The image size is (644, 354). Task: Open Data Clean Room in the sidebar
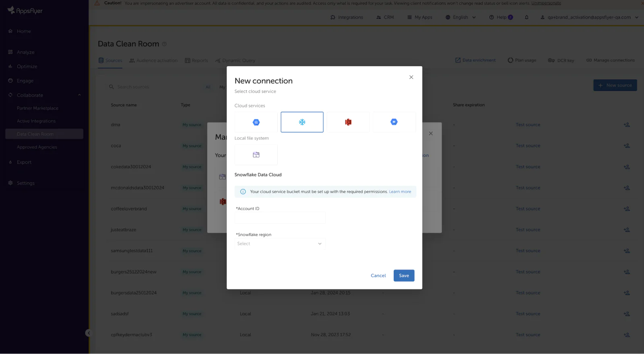[x=44, y=134]
